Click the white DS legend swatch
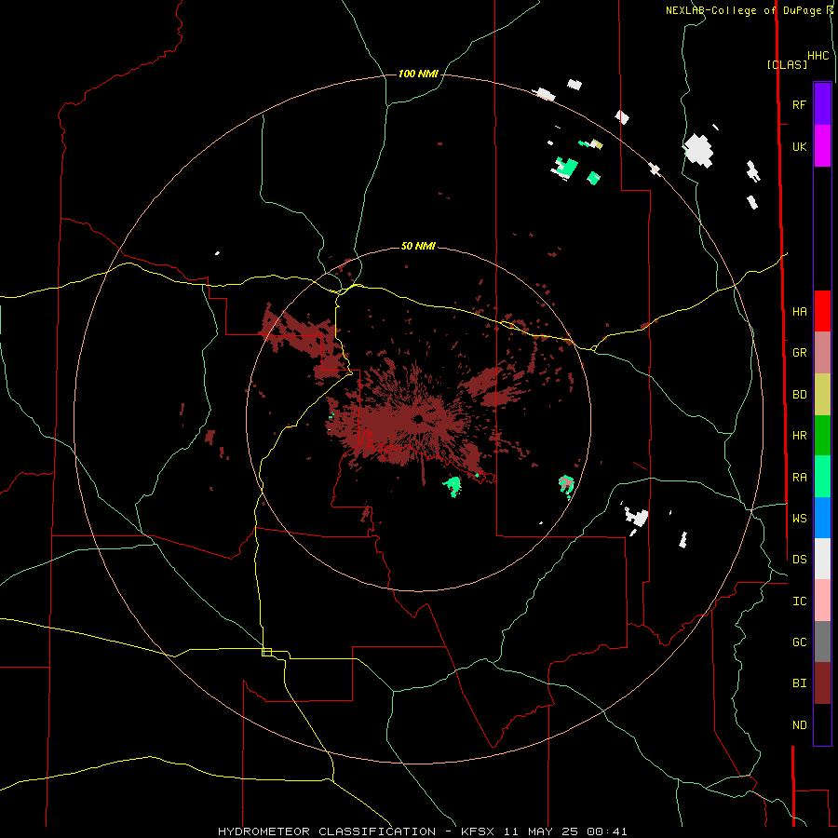 point(822,559)
